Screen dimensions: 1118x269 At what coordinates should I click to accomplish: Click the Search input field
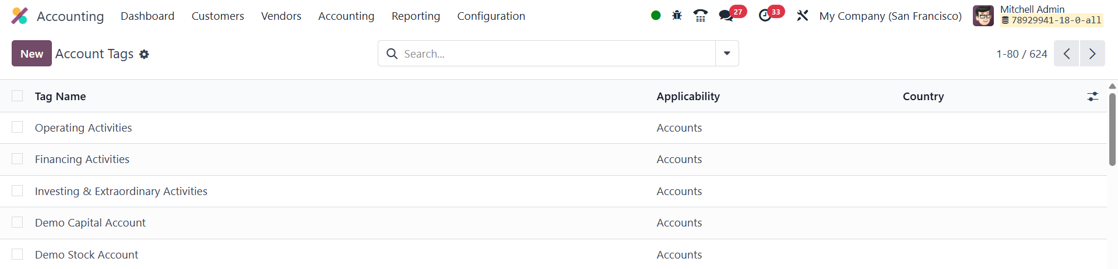click(x=554, y=54)
